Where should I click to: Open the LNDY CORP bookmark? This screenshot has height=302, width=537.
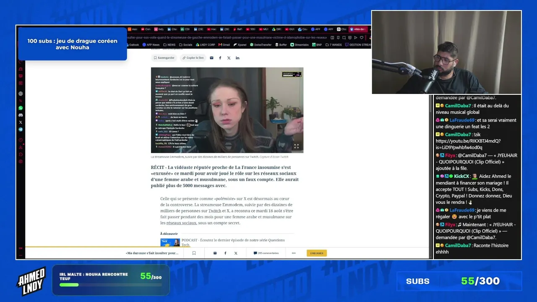[x=205, y=44]
